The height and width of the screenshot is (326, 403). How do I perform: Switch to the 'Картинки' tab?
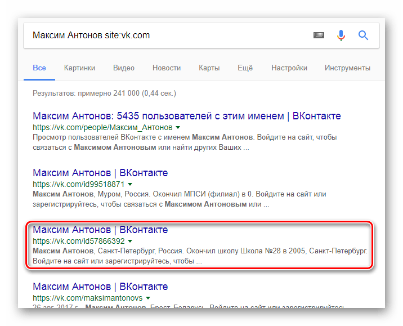(79, 68)
